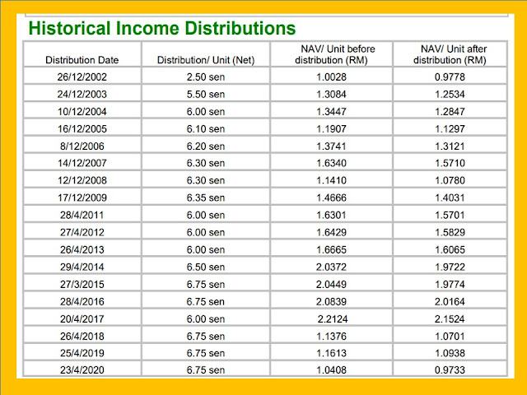
Task: Select the '6.35 sen' cell
Action: (x=206, y=197)
